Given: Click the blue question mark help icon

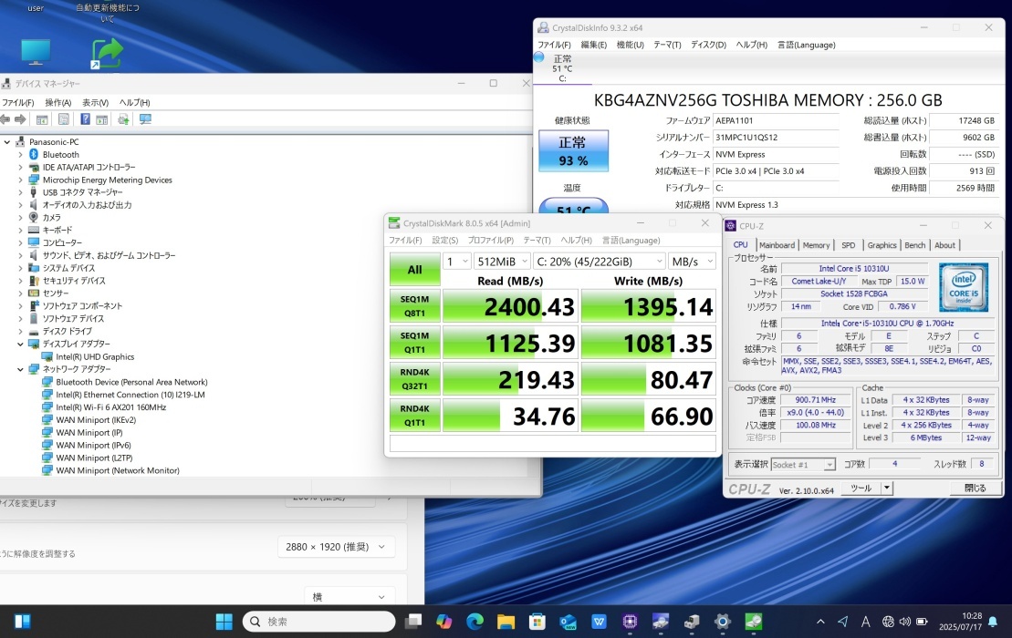Looking at the screenshot, I should tap(85, 119).
